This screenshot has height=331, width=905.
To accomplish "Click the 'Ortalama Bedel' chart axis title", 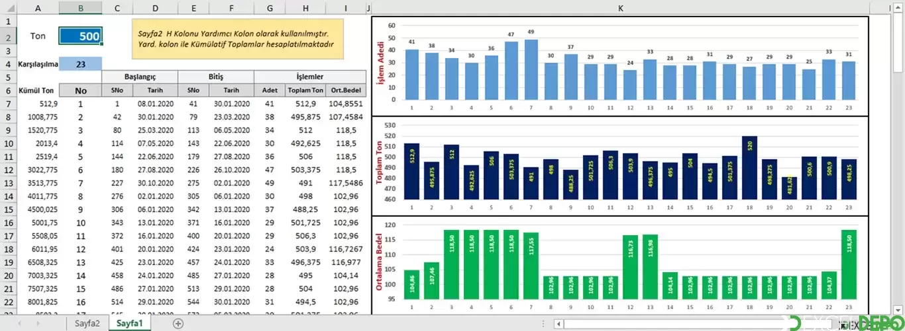I will [380, 263].
